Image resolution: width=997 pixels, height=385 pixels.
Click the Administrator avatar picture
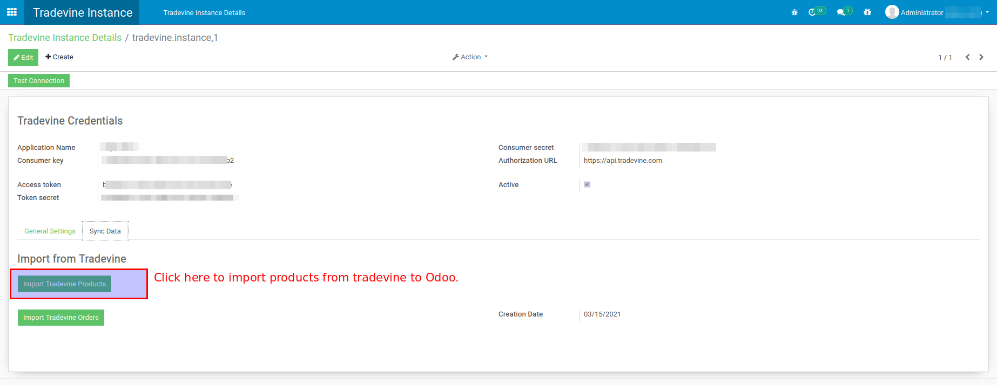(x=892, y=12)
